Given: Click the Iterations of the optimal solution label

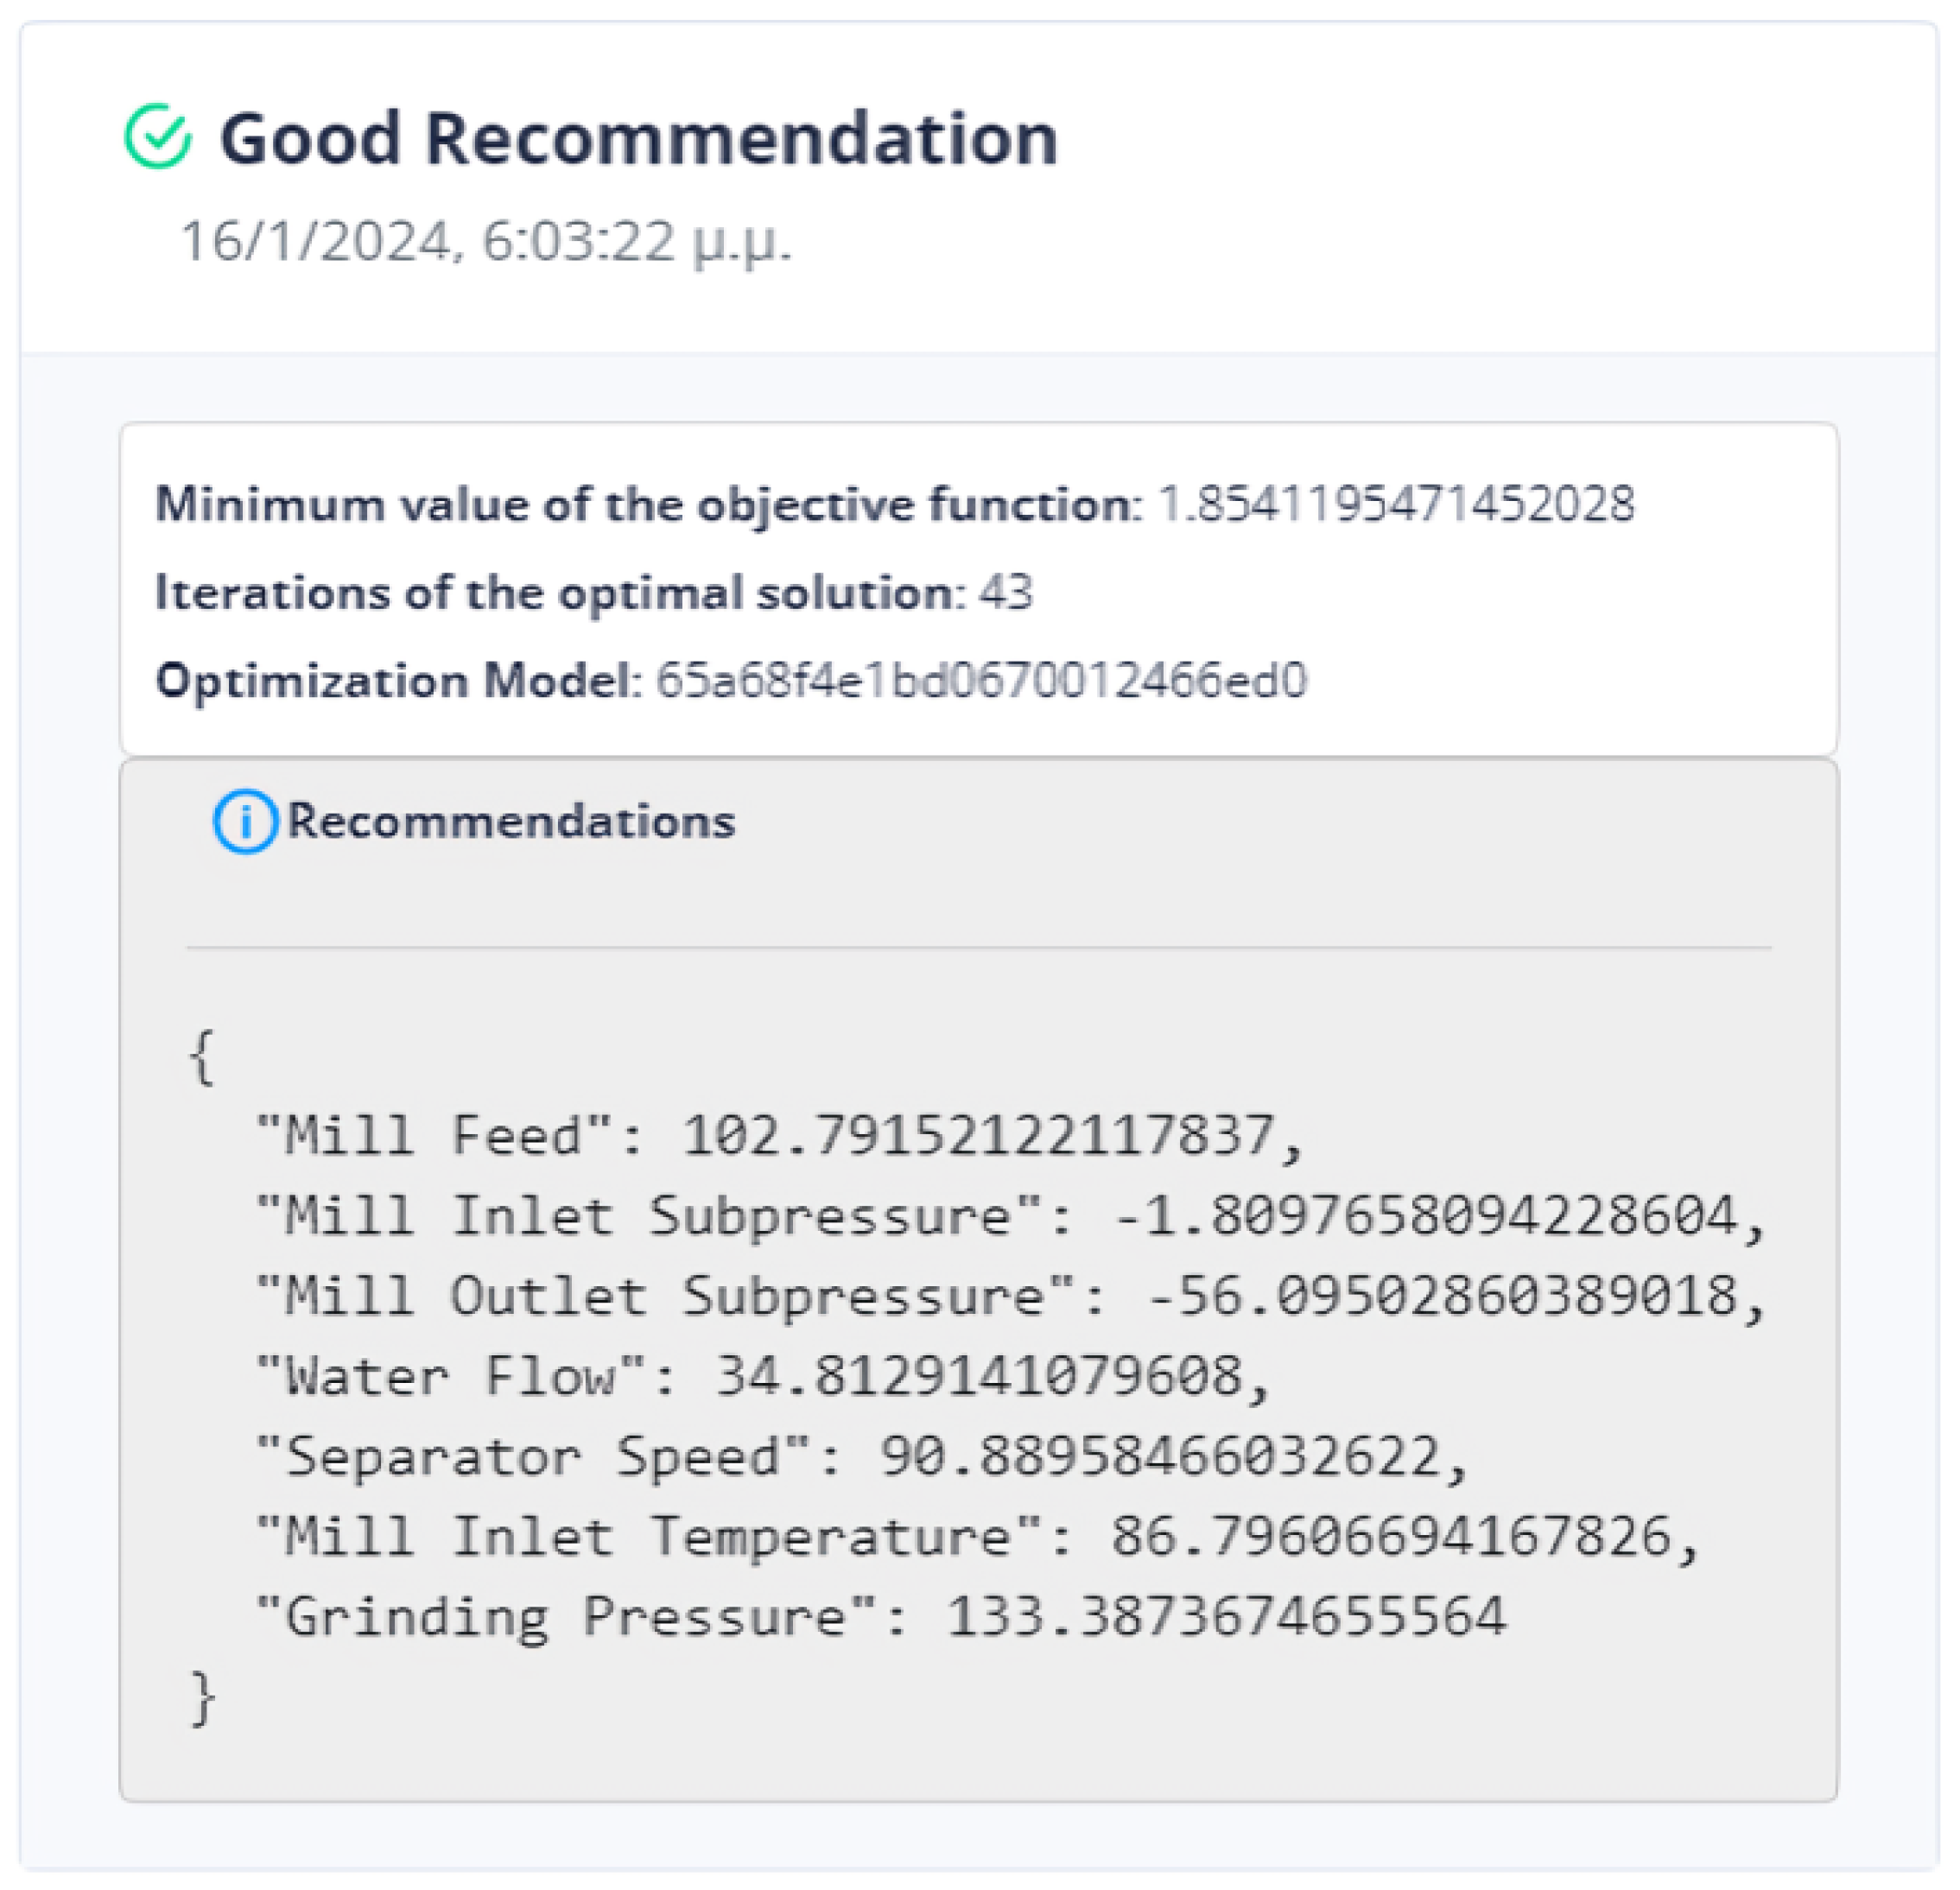Looking at the screenshot, I should click(x=560, y=593).
